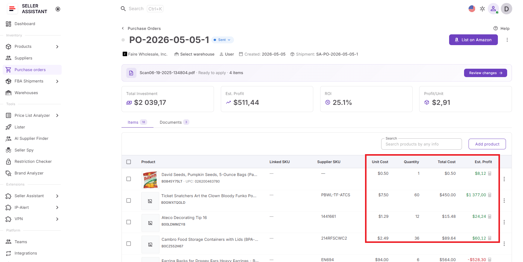Switch to the Items tab
This screenshot has width=523, height=262.
[x=137, y=122]
